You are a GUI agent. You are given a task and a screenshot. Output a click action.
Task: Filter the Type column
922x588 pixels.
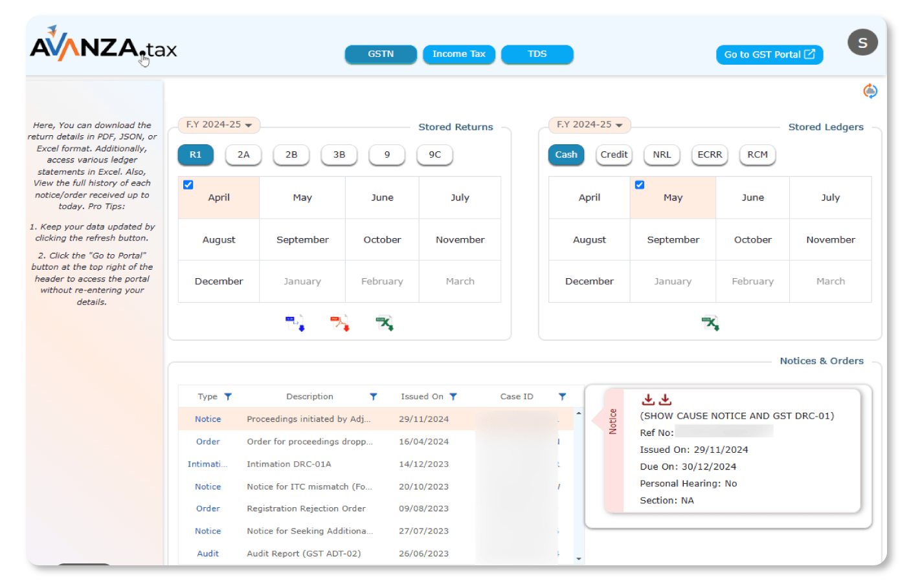pyautogui.click(x=228, y=397)
